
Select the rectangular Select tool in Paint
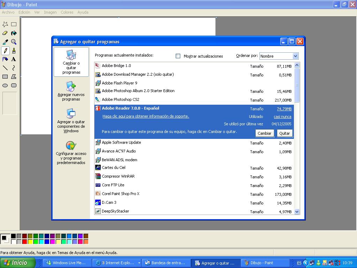(14, 24)
